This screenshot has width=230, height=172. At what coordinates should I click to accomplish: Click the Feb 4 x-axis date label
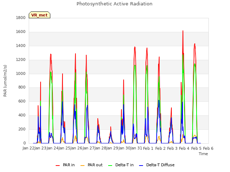click(184, 148)
